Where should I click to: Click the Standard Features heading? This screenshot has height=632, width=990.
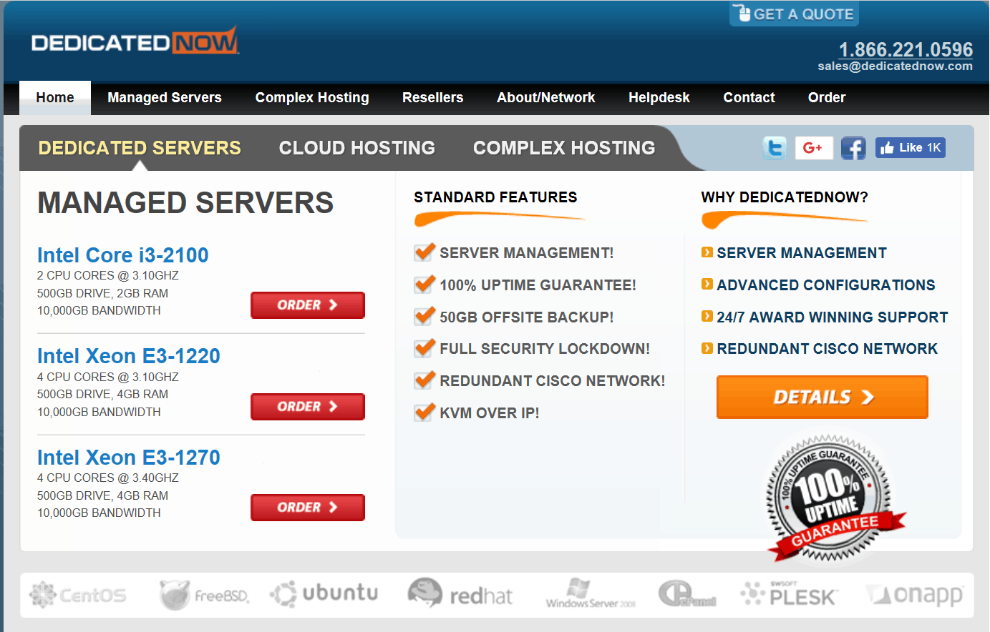495,197
